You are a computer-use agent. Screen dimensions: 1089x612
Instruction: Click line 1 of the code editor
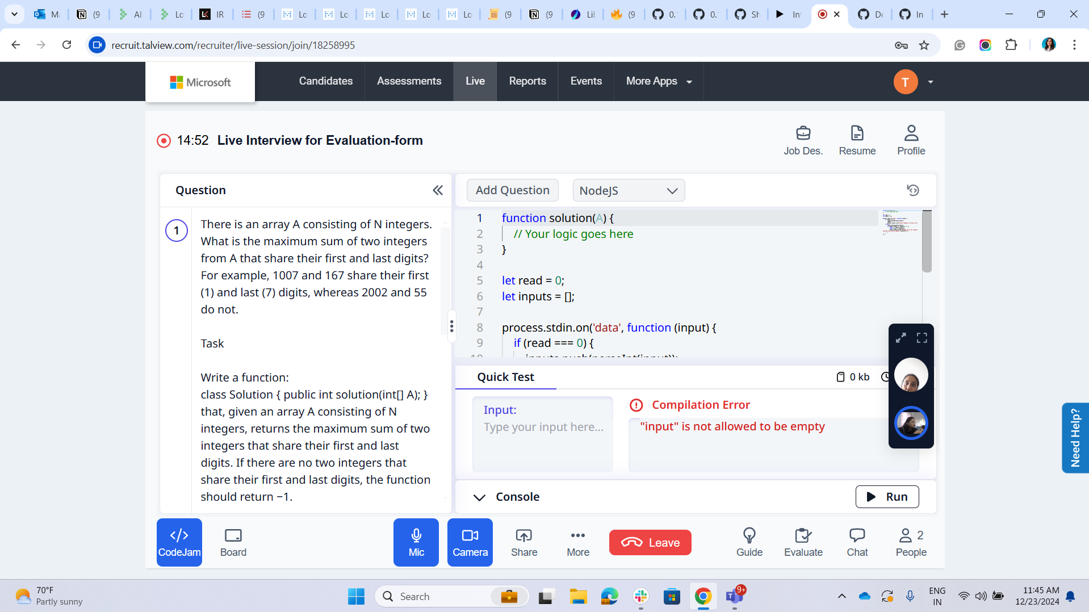[689, 218]
